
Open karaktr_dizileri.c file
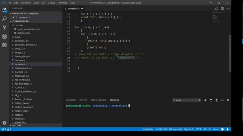point(36,99)
